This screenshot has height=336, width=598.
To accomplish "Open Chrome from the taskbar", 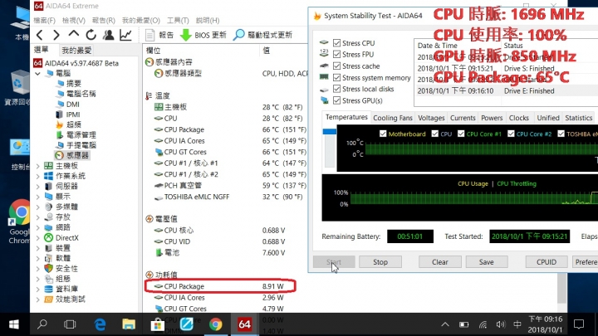I will pyautogui.click(x=215, y=324).
